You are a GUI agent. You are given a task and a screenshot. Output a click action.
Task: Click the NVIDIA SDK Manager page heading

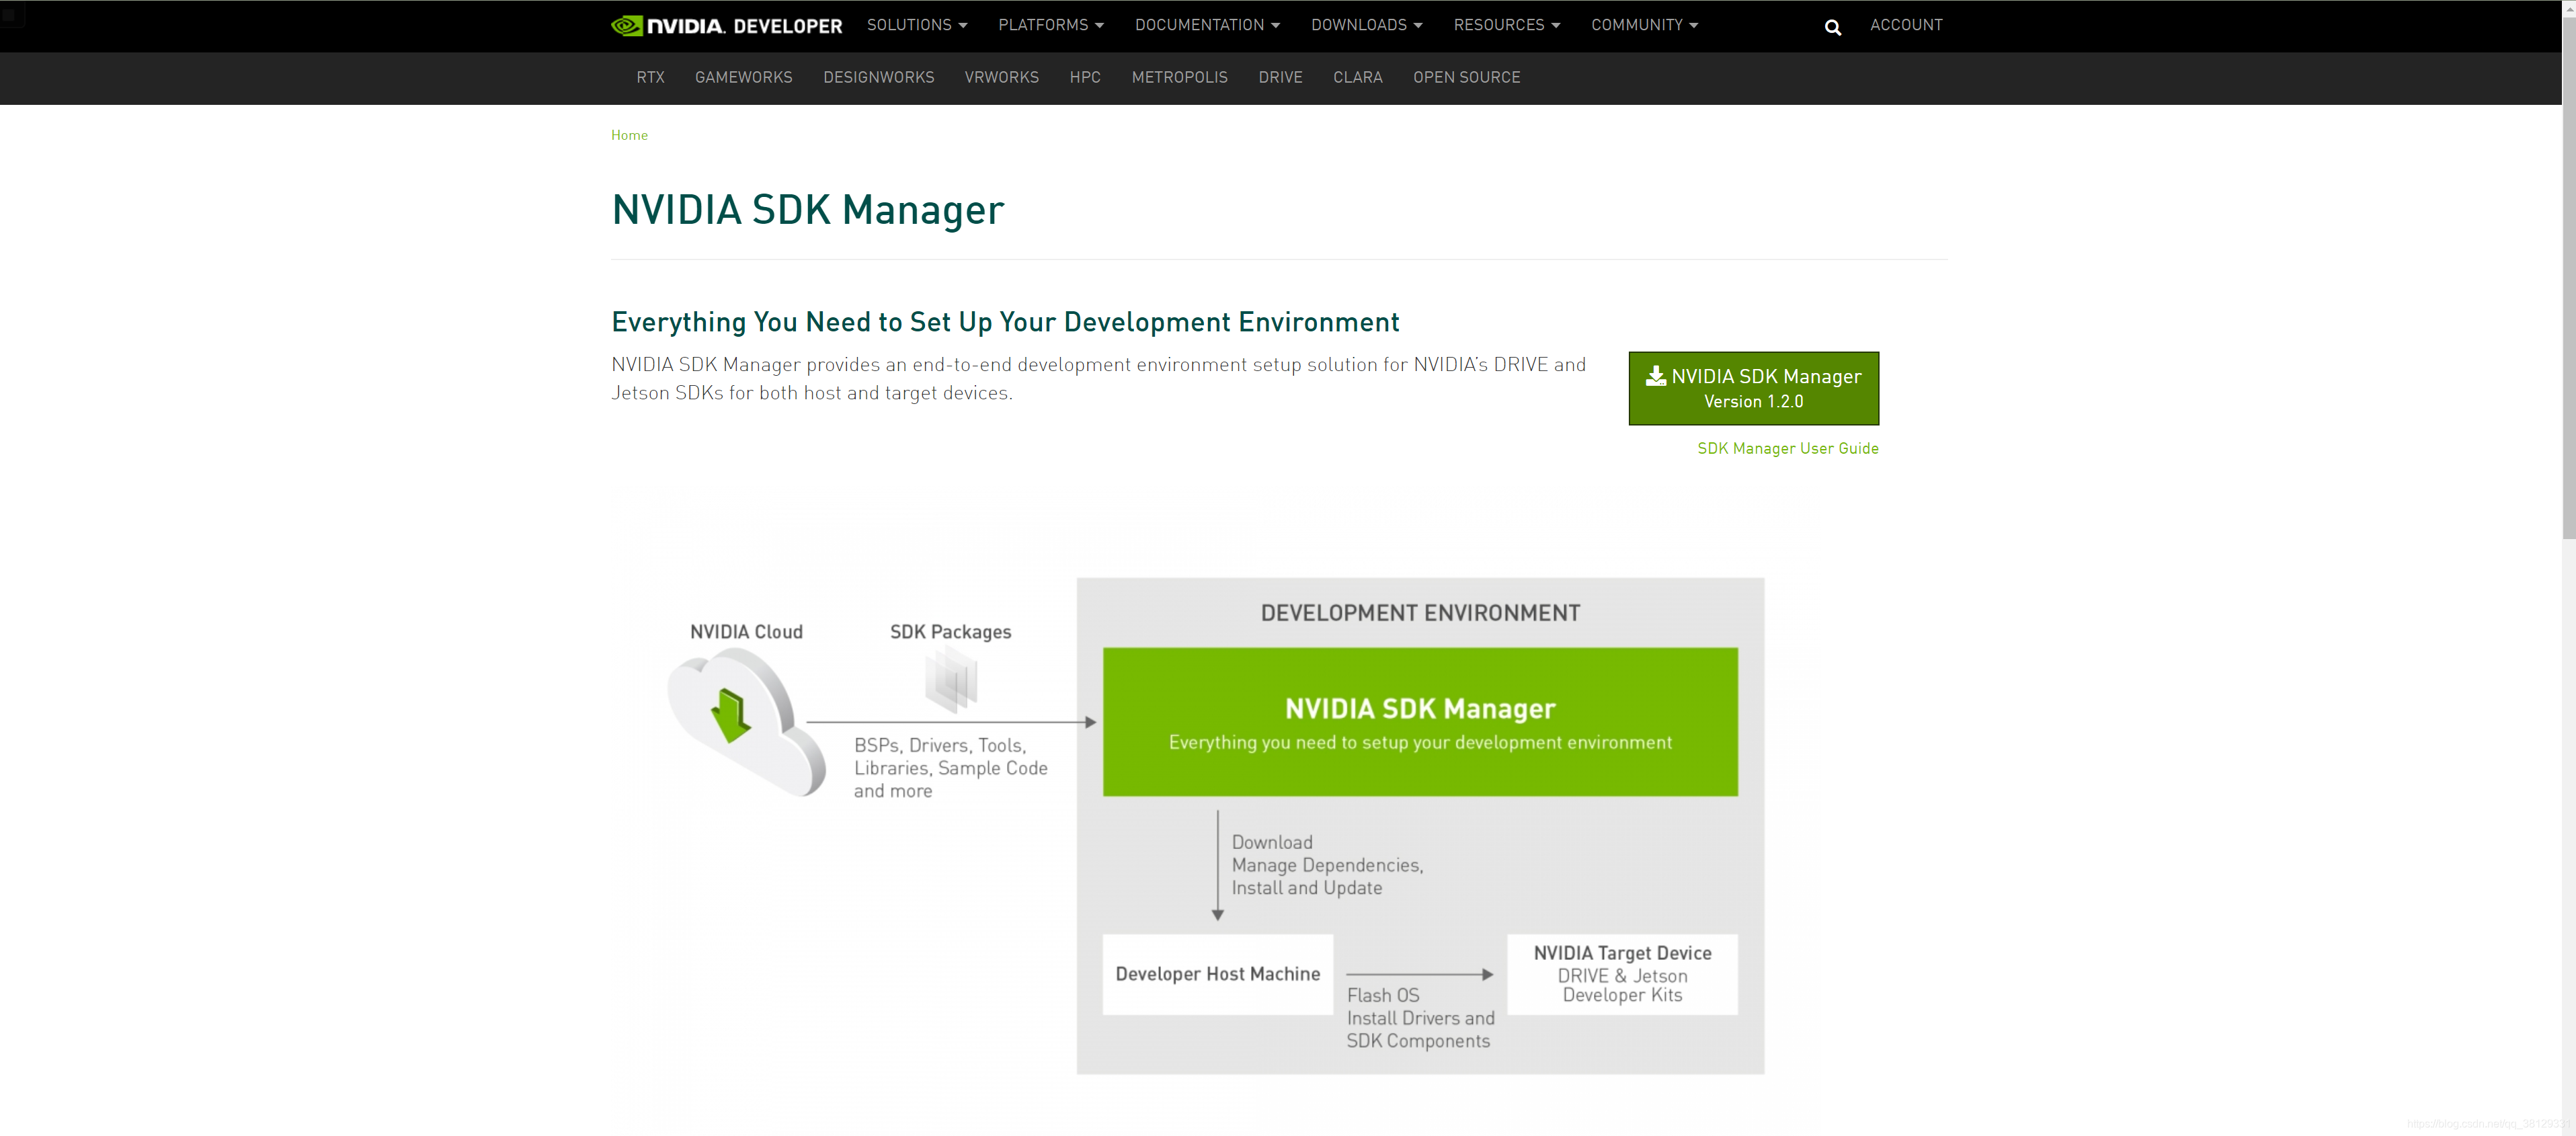point(808,210)
